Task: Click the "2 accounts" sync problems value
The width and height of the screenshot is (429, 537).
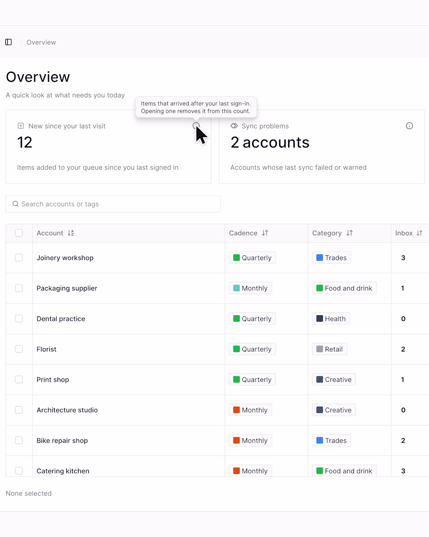Action: pos(270,143)
